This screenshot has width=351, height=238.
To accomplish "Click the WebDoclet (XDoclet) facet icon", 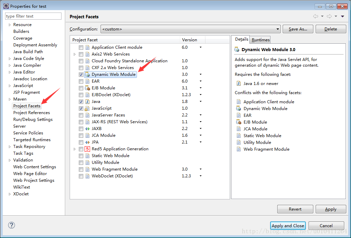I will (87, 176).
